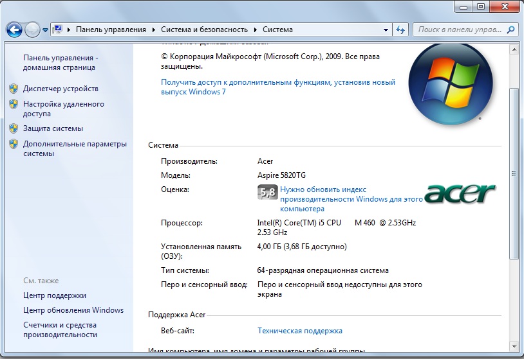Click the magnifier icon in search box

click(510, 30)
